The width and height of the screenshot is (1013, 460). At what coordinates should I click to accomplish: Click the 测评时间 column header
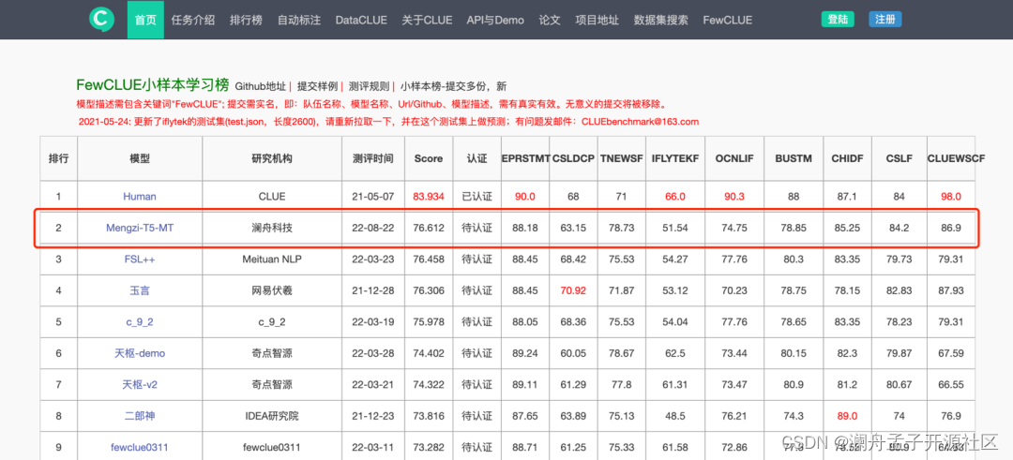tap(372, 158)
